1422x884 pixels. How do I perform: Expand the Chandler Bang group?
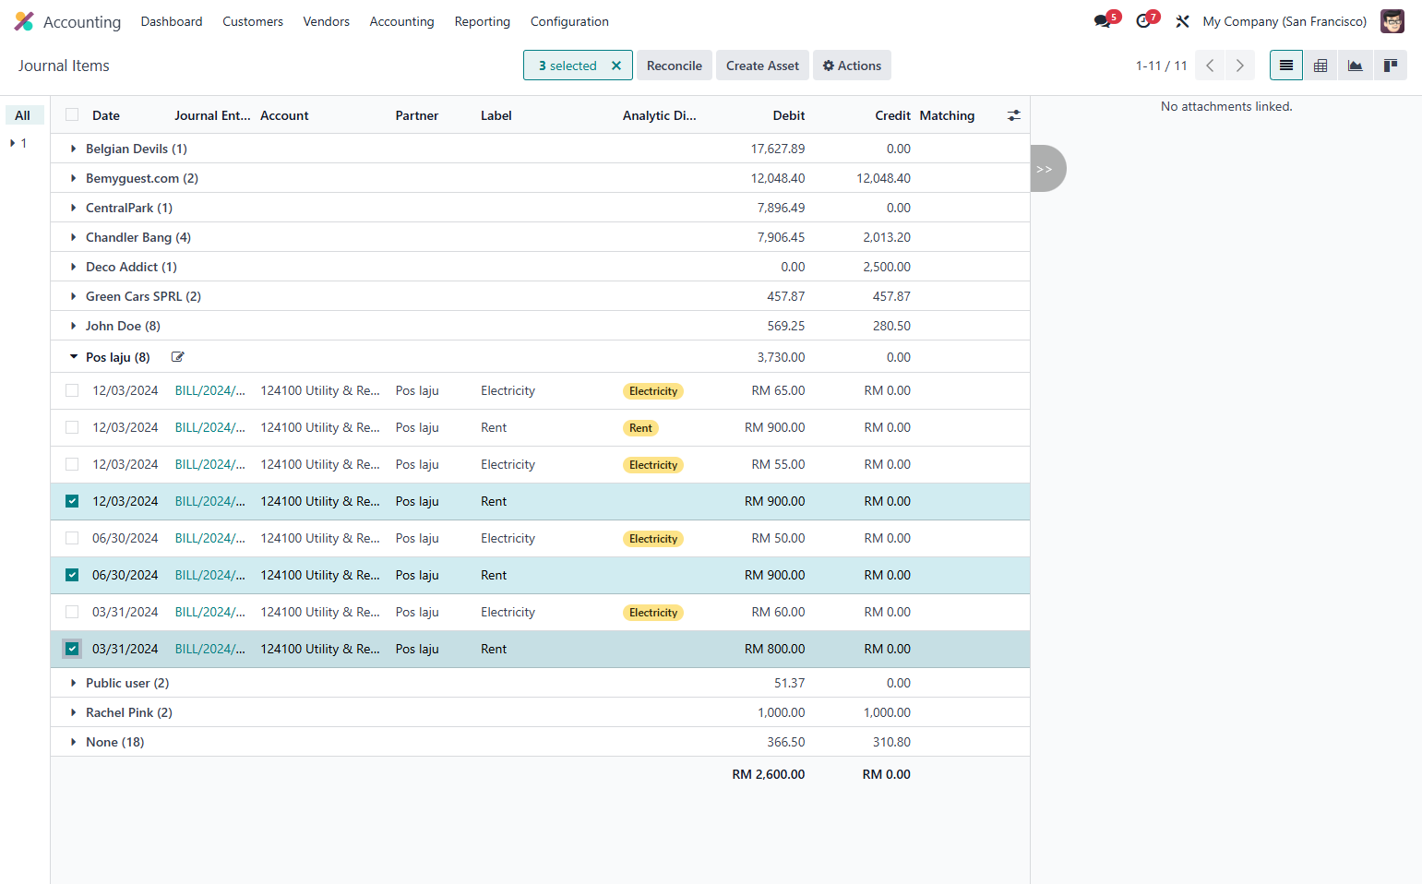tap(540, 237)
